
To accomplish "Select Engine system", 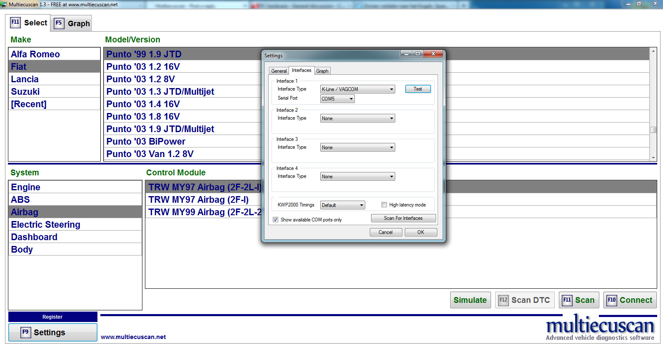I will [x=75, y=187].
